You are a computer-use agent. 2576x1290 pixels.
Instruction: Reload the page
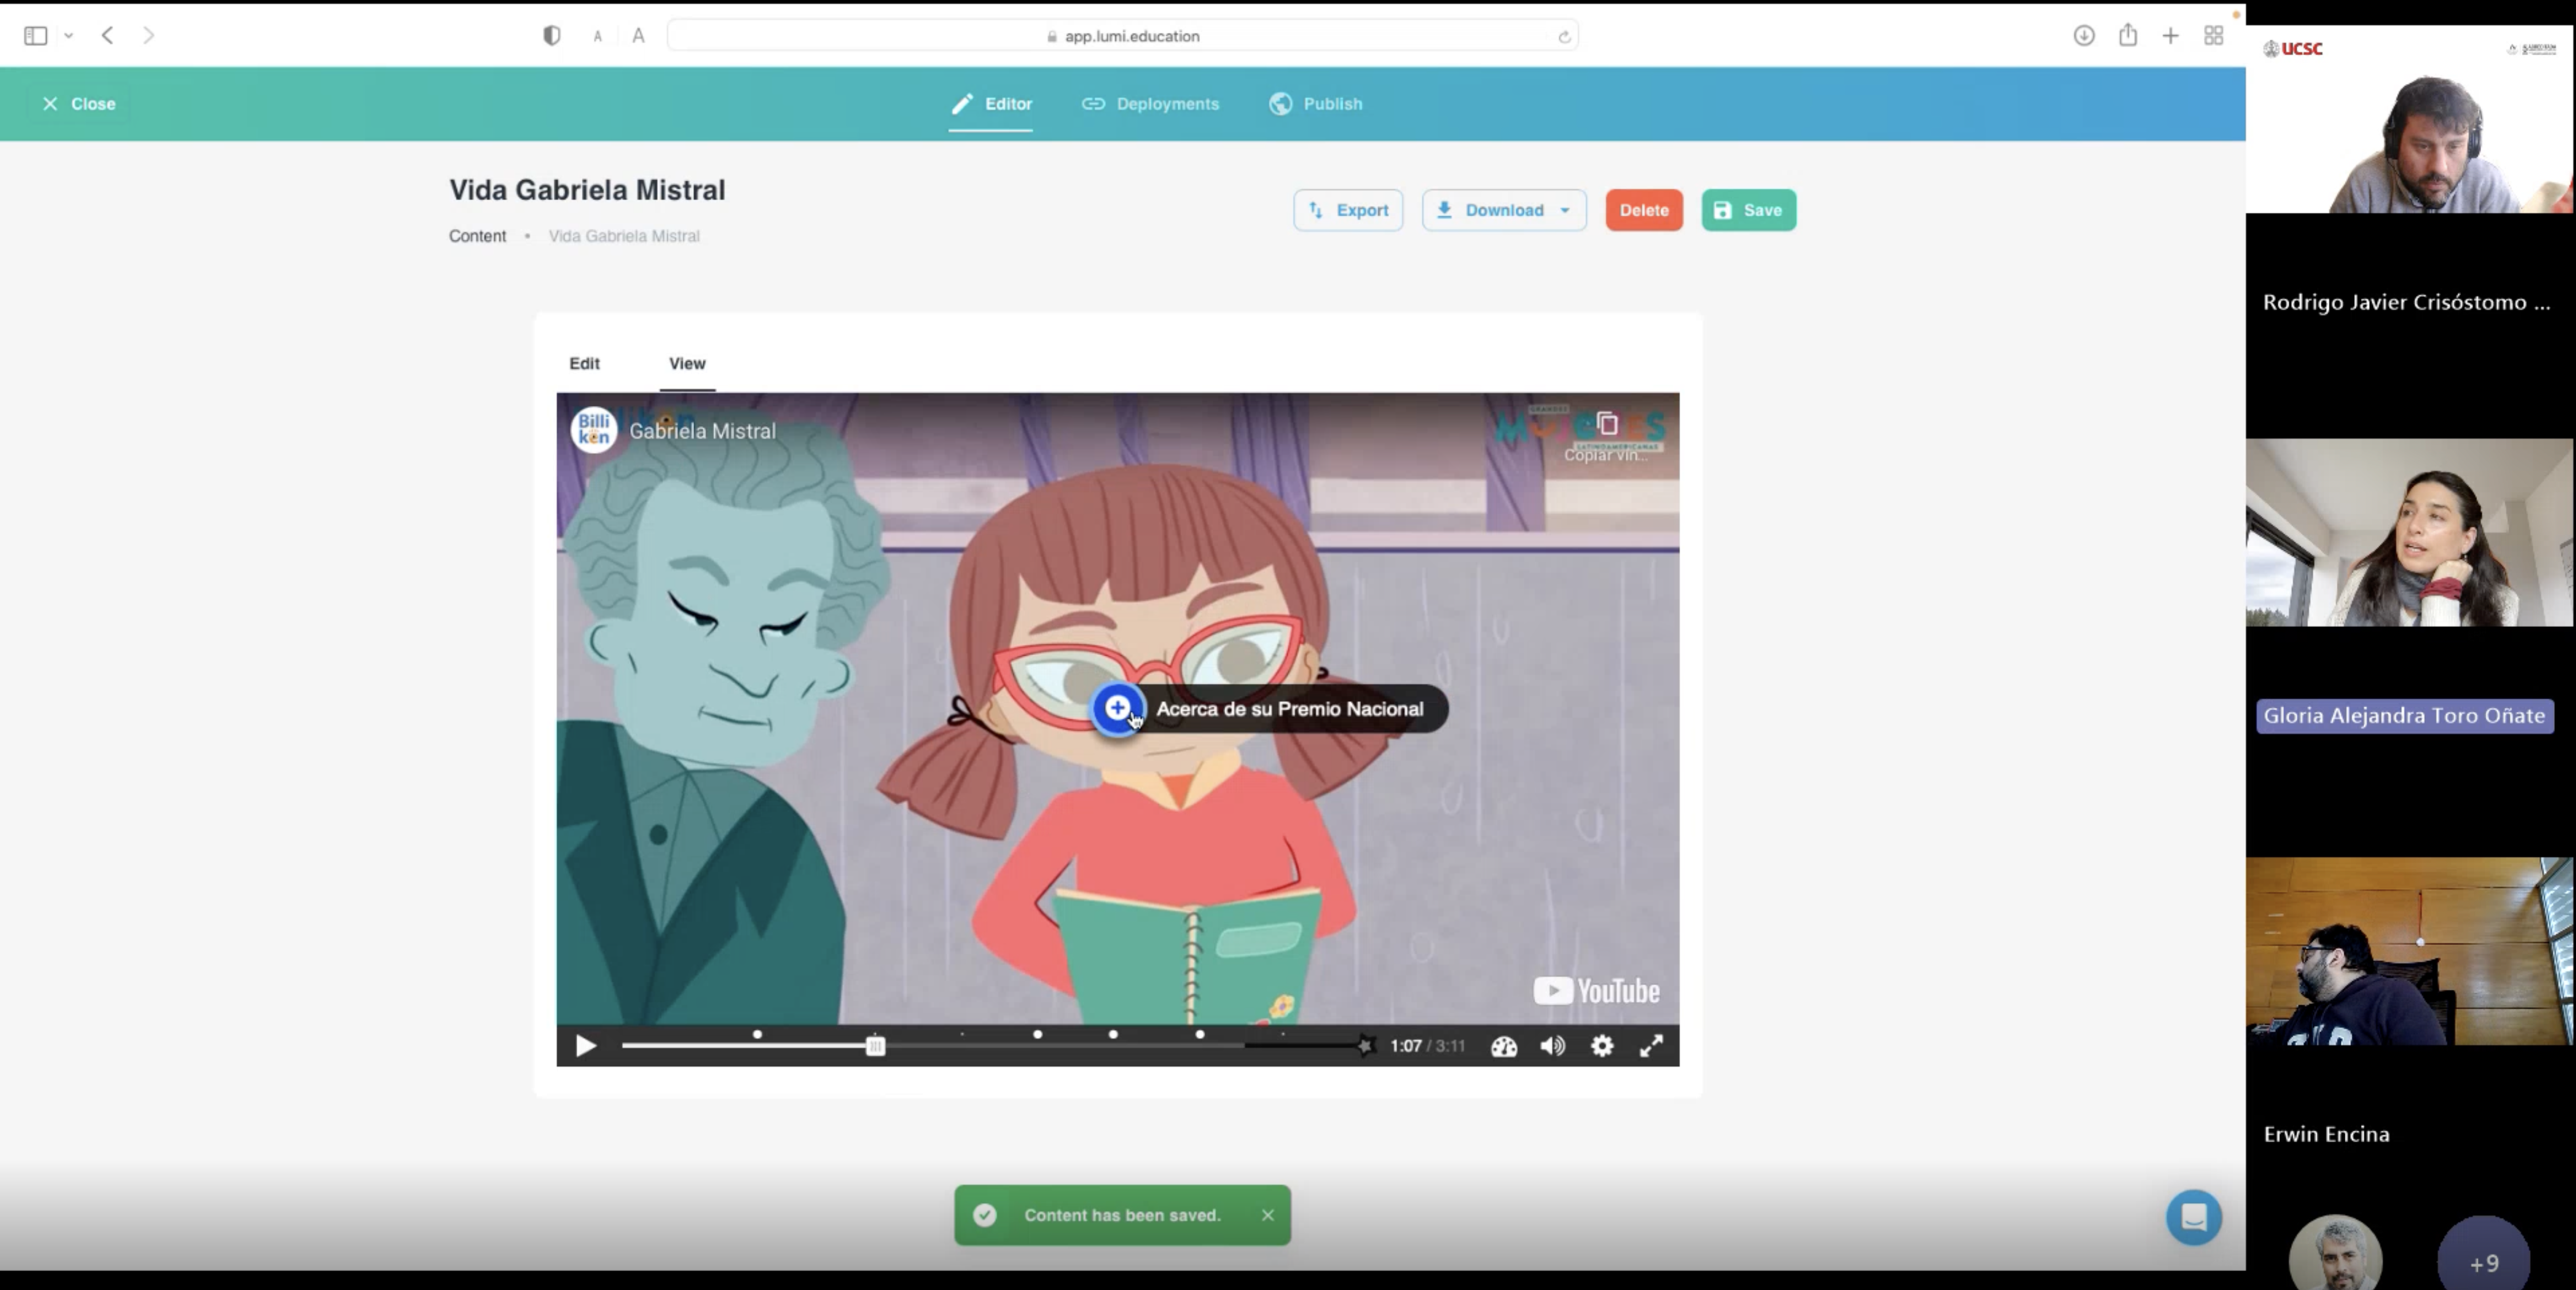pos(1564,37)
